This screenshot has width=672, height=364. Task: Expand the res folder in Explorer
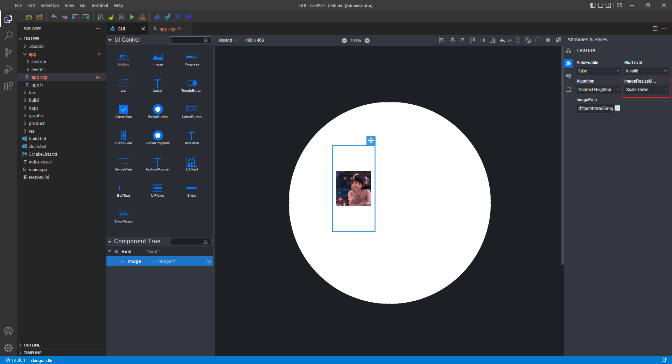click(x=31, y=131)
